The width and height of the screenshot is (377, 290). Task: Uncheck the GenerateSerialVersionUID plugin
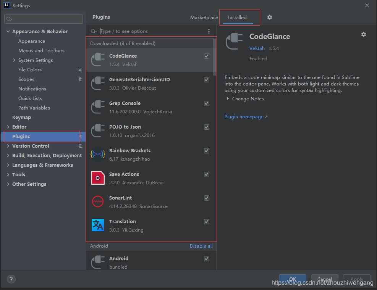click(207, 80)
